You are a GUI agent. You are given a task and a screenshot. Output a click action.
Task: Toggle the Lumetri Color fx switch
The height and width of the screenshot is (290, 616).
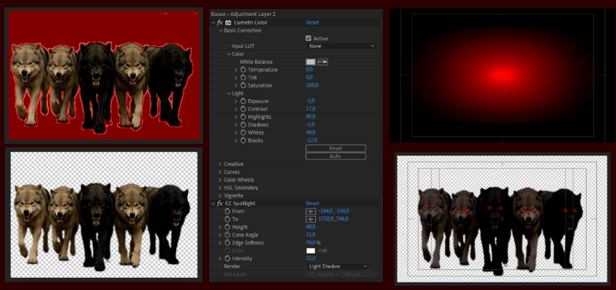point(220,23)
